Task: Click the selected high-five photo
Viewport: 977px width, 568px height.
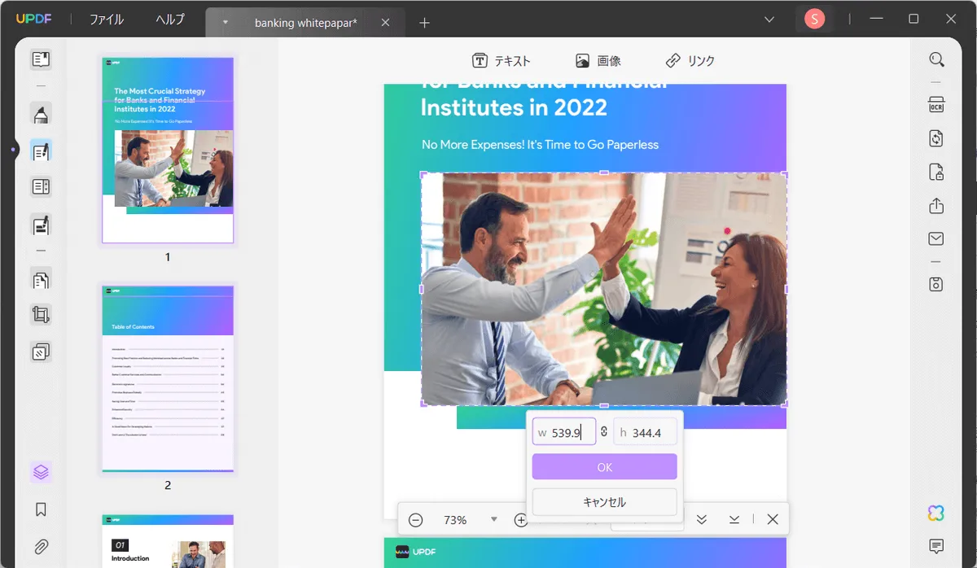Action: click(x=604, y=289)
